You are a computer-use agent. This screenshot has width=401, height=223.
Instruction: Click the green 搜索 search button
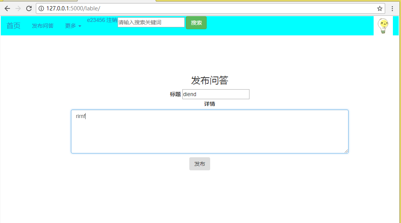(196, 23)
